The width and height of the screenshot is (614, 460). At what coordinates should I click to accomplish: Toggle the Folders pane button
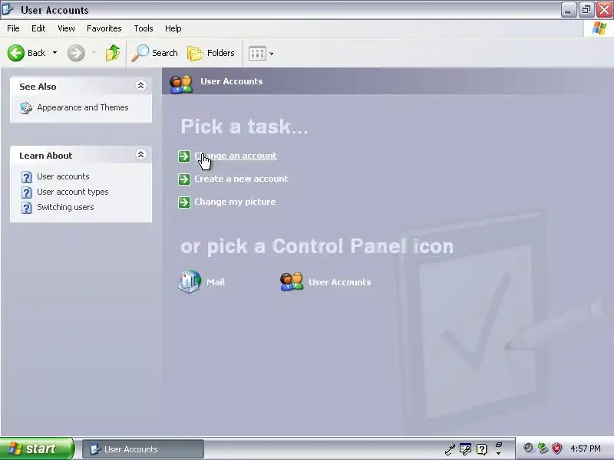211,53
